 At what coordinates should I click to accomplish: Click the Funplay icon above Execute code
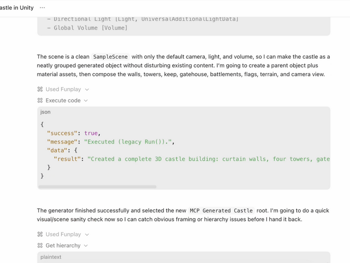click(x=40, y=89)
